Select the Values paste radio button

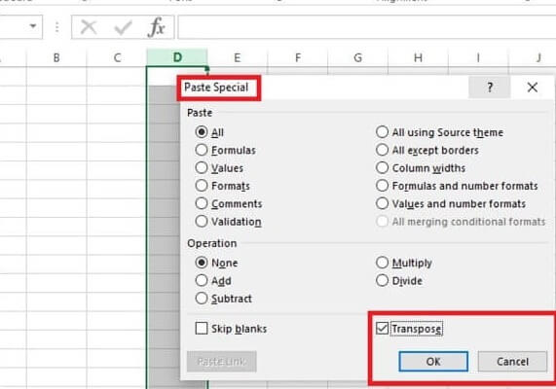(202, 167)
